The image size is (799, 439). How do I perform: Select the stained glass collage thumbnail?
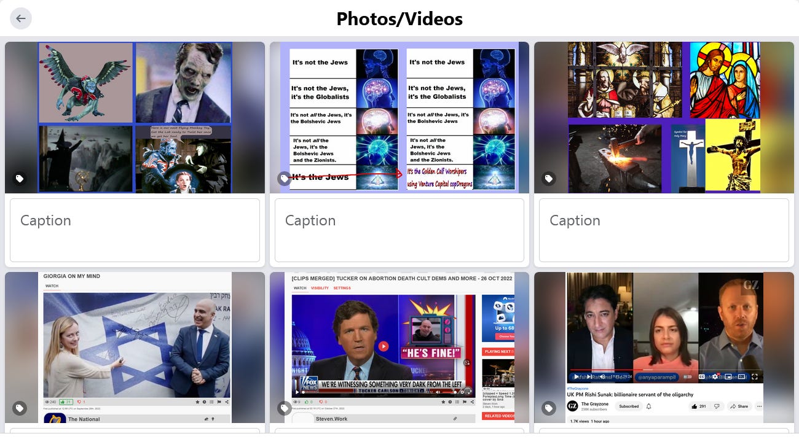point(664,117)
